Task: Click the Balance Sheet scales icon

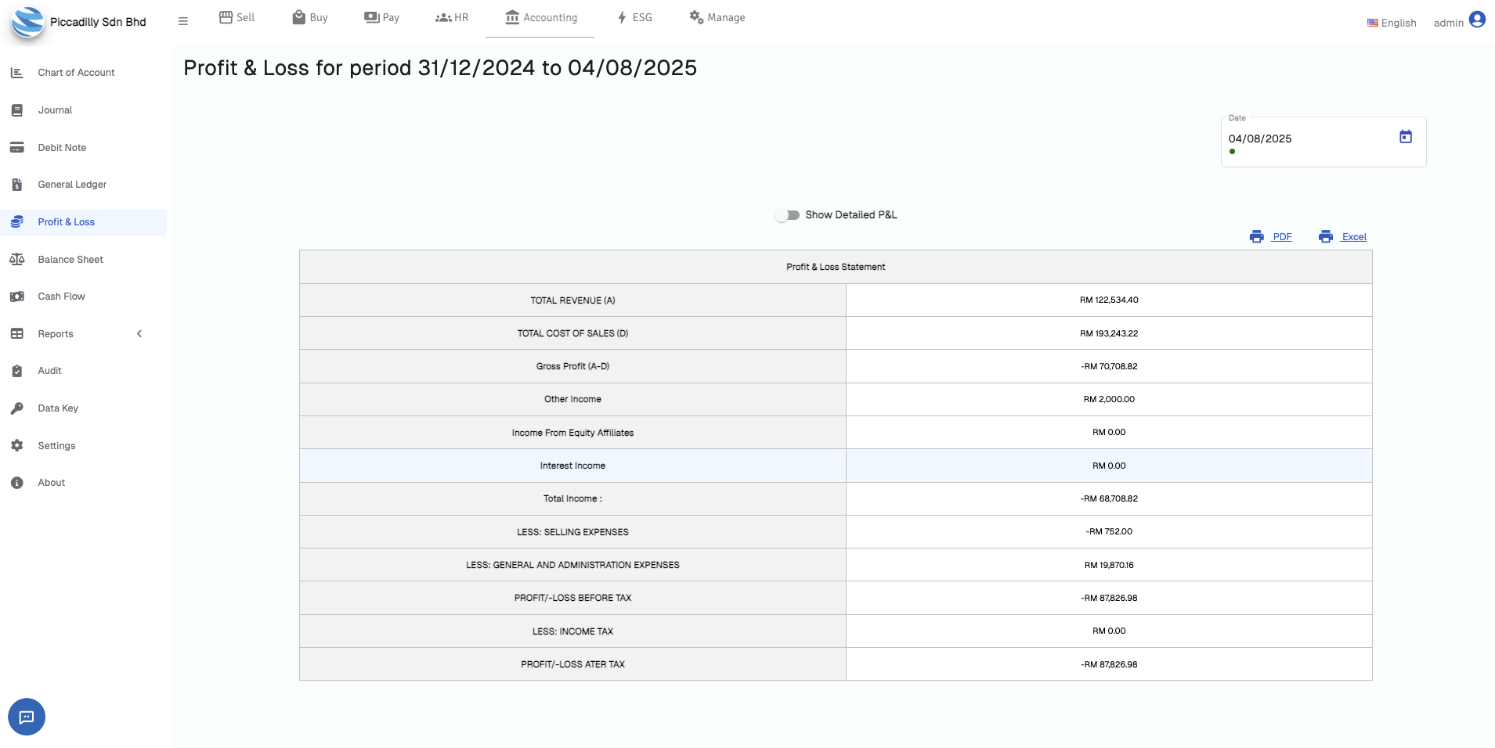Action: (16, 259)
